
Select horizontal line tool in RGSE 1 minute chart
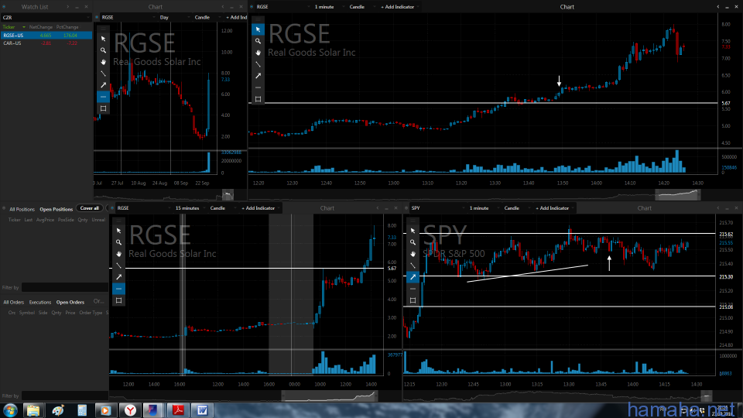[x=258, y=87]
